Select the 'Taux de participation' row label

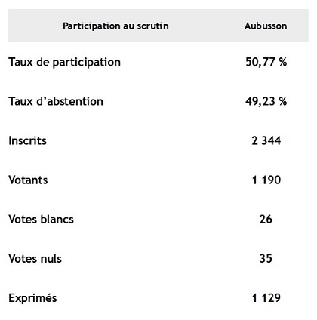(x=65, y=63)
